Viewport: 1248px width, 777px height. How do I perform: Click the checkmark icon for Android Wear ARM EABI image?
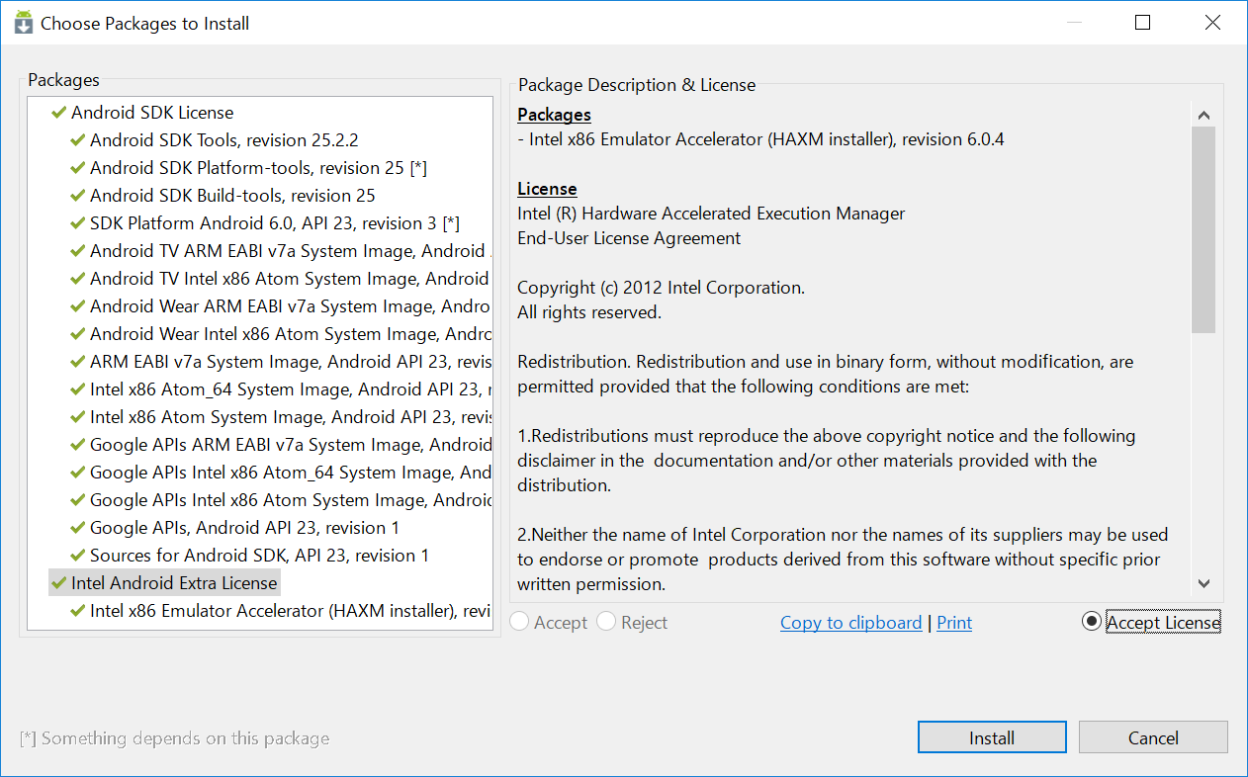tap(77, 306)
